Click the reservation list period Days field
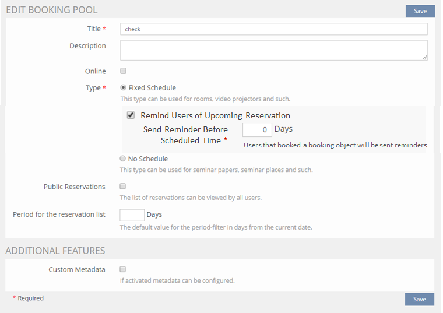The image size is (443, 313). 132,215
